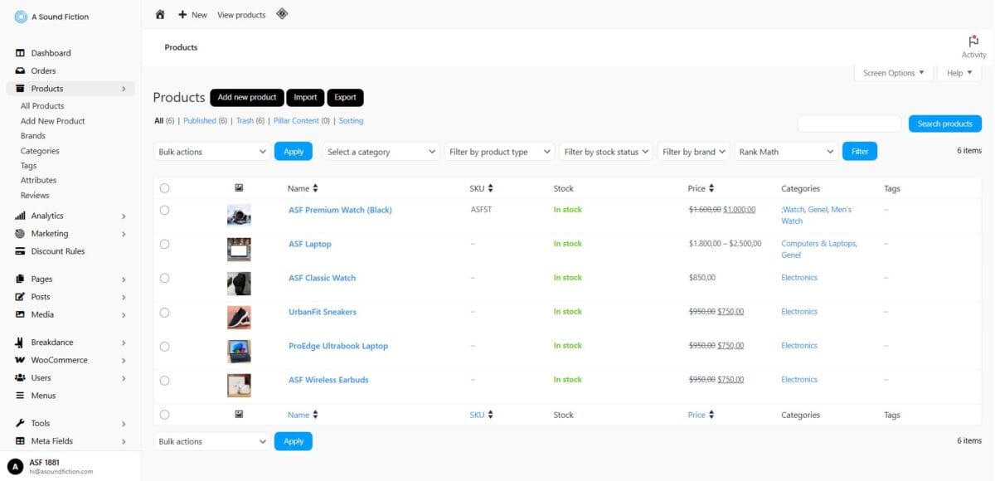Tick the checkbox for UrbanFit Sneakers
The height and width of the screenshot is (481, 995).
click(164, 313)
